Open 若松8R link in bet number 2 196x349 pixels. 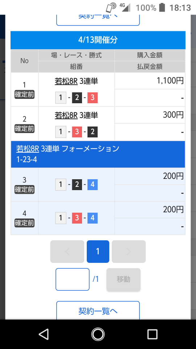66,115
